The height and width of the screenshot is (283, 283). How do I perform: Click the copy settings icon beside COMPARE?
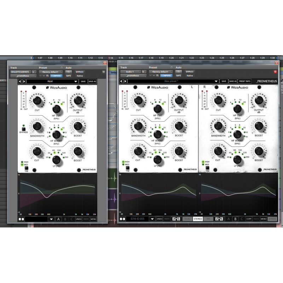[47, 76]
